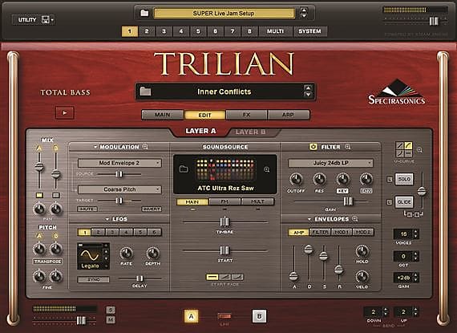Toggle LFO Sync button
The height and width of the screenshot is (333, 457).
94,279
